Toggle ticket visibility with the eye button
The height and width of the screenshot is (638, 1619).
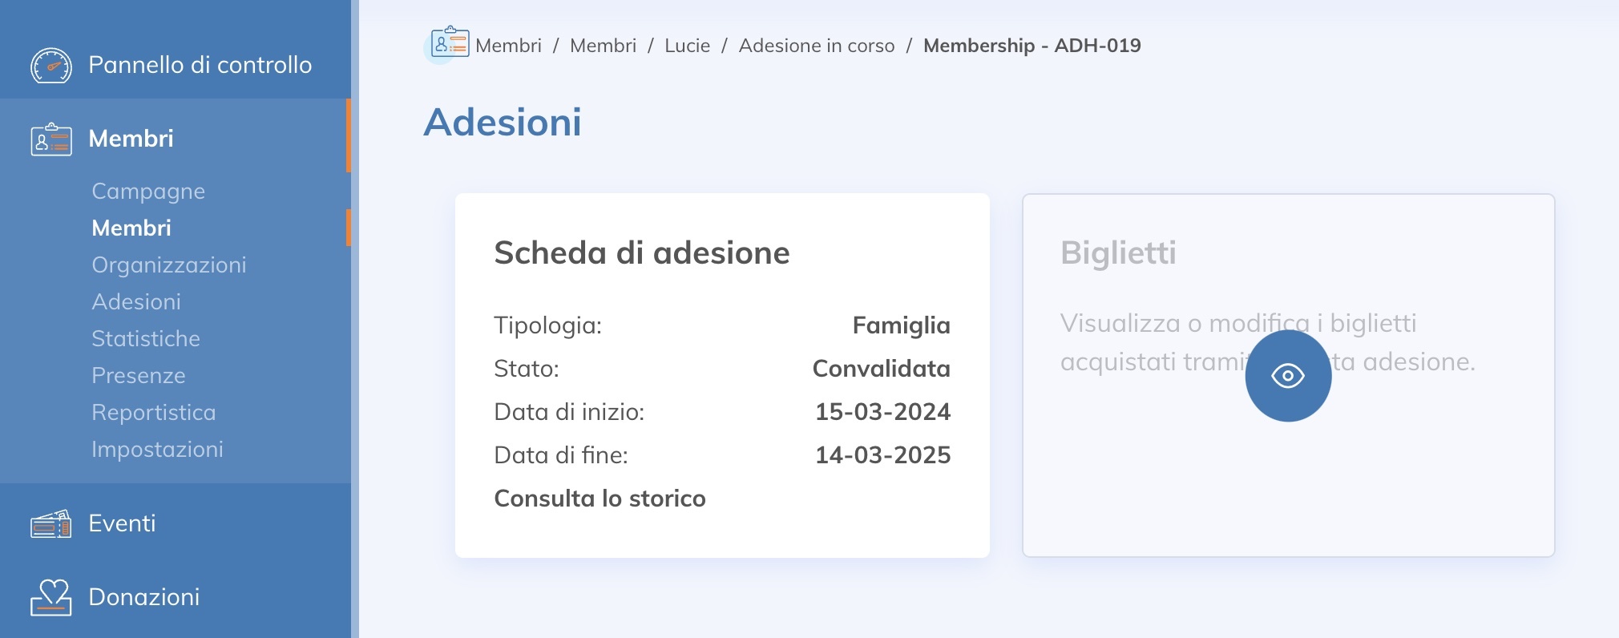click(x=1289, y=375)
